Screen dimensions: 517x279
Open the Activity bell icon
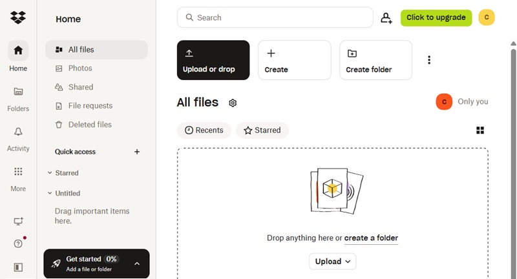(18, 132)
